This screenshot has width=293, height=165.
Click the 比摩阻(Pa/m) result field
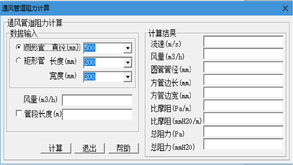click(x=243, y=105)
